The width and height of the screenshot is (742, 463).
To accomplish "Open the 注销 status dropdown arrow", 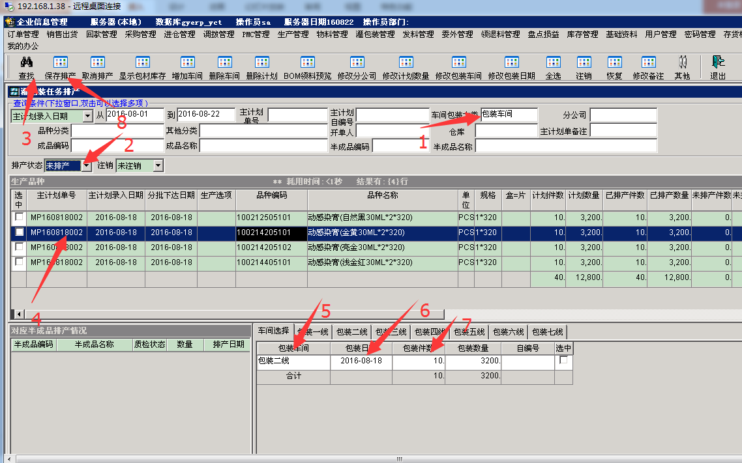I will [x=158, y=166].
